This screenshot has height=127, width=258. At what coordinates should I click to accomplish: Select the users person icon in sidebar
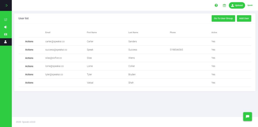point(6,42)
